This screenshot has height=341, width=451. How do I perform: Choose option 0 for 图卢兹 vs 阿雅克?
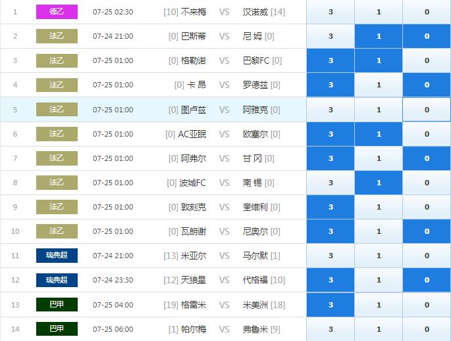click(427, 110)
